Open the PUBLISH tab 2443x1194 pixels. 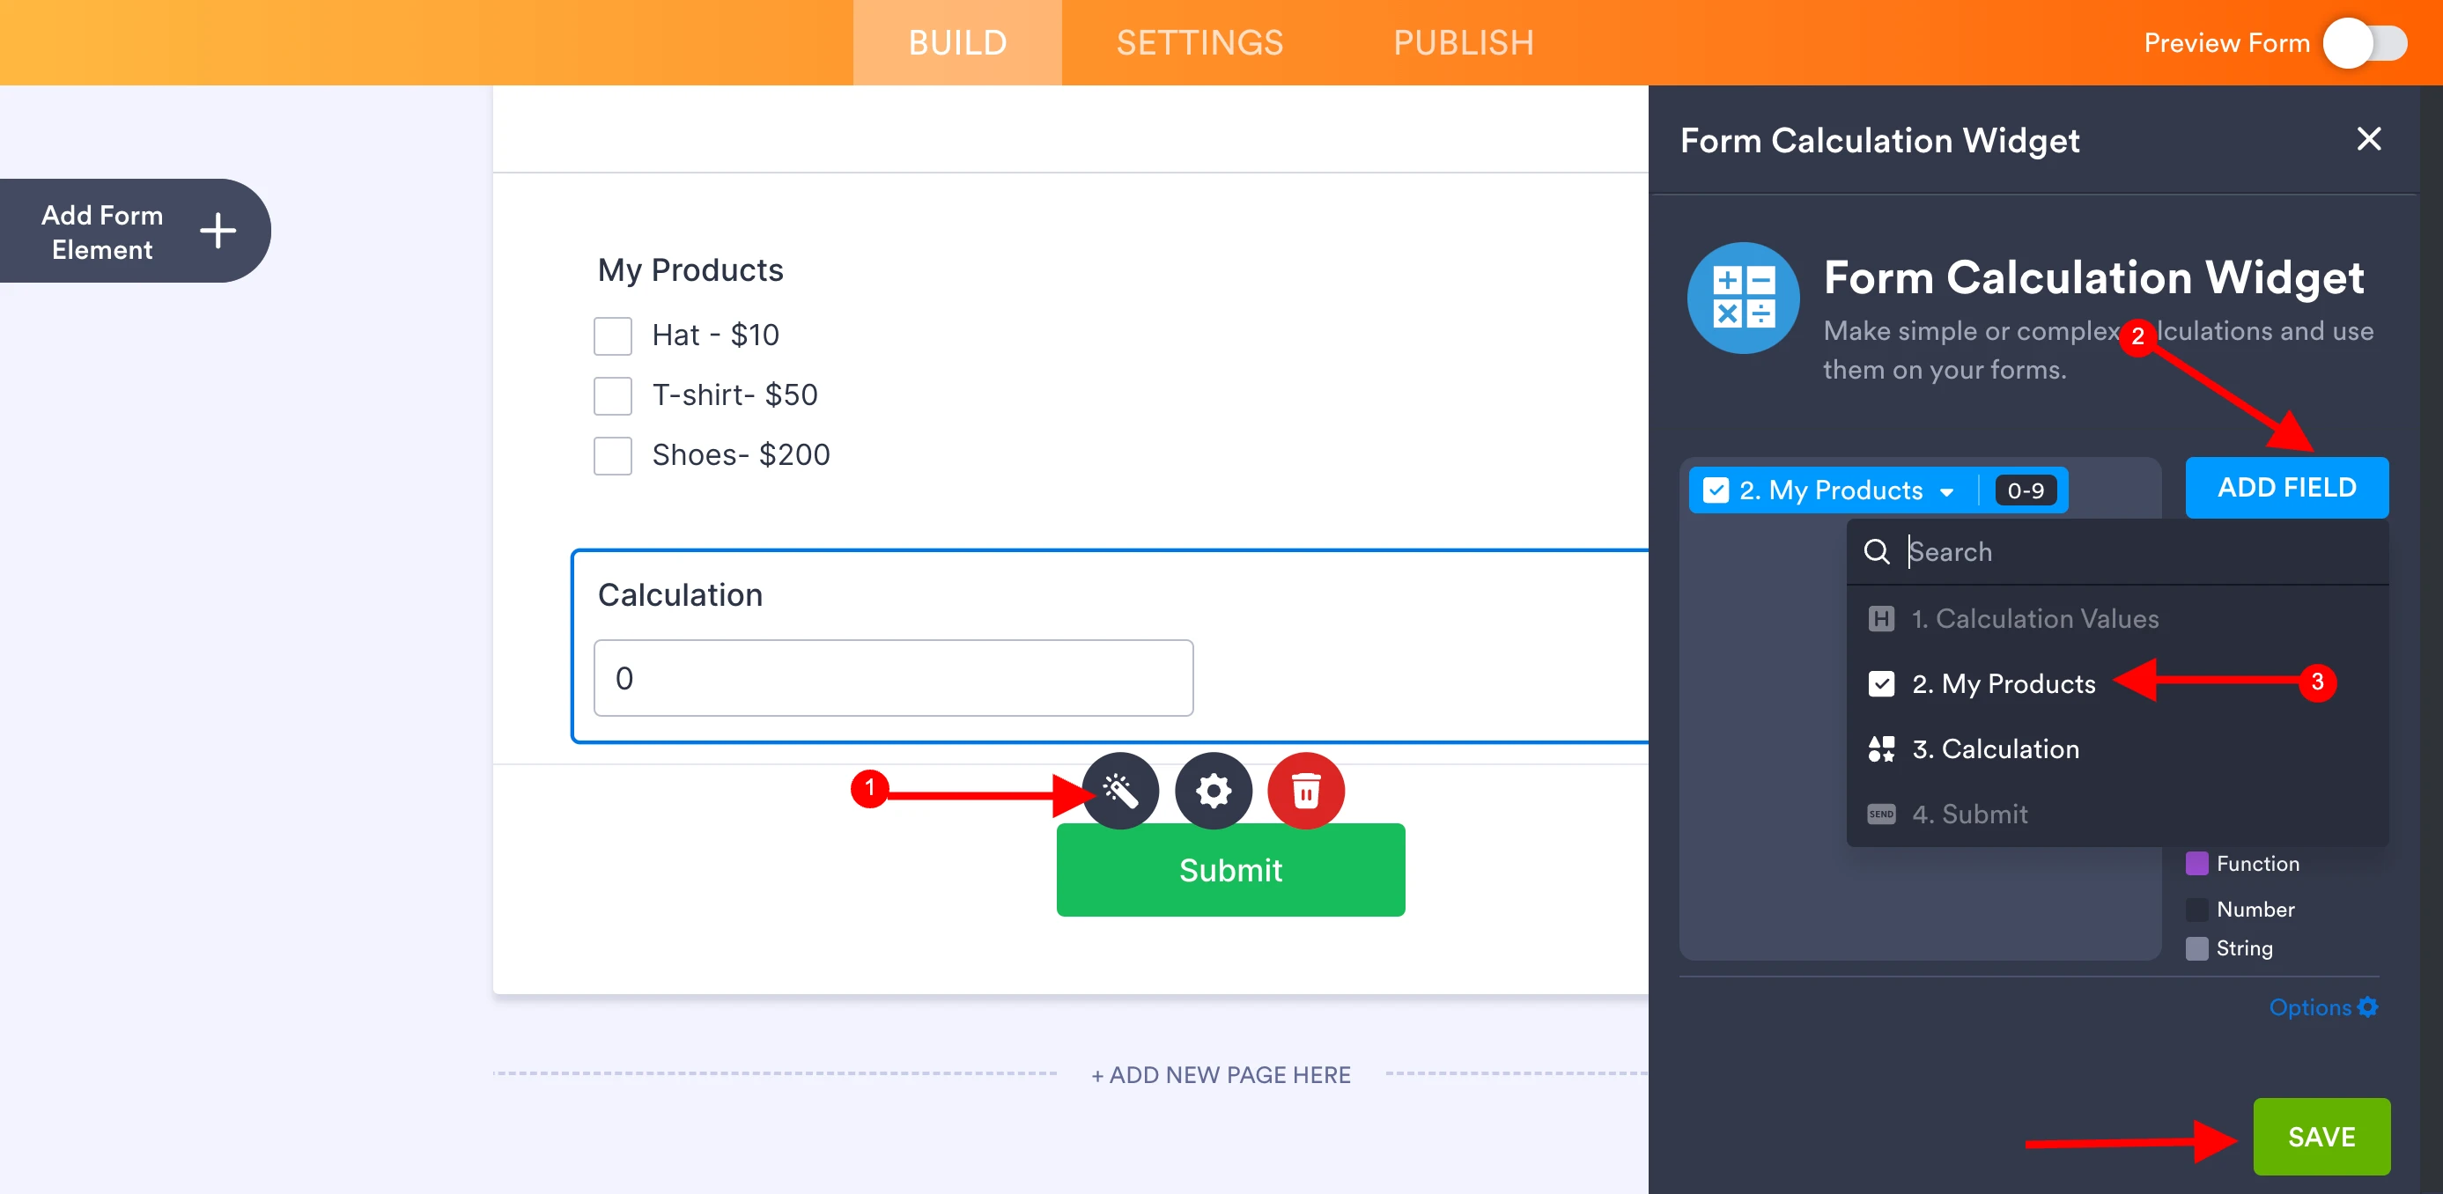click(1464, 41)
